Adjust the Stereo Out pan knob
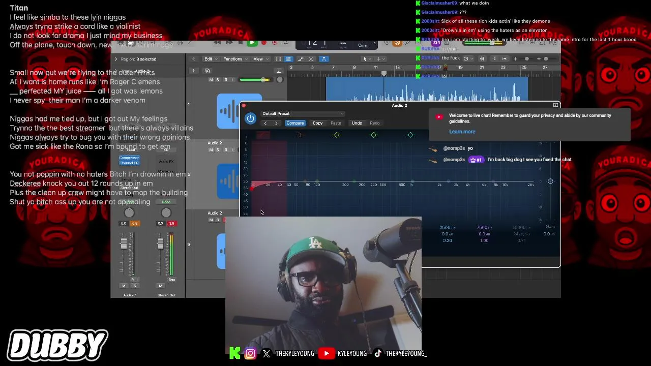 coord(166,213)
